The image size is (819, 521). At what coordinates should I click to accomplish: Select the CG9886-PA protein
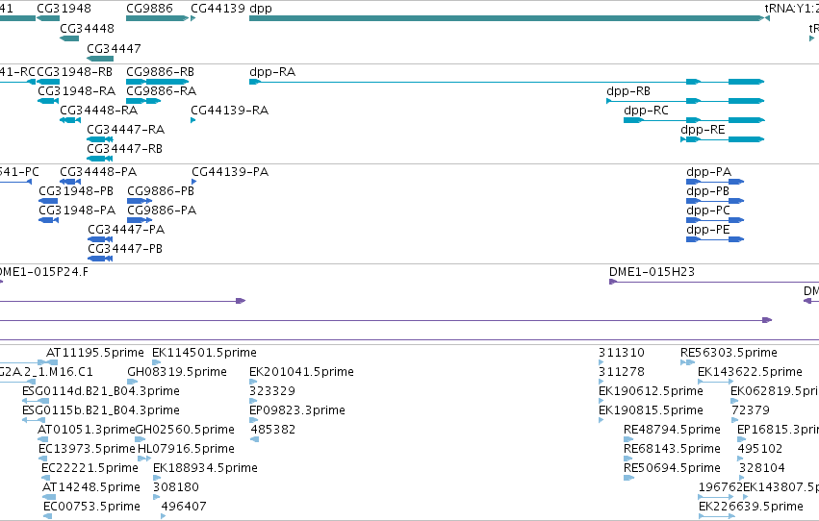point(140,220)
